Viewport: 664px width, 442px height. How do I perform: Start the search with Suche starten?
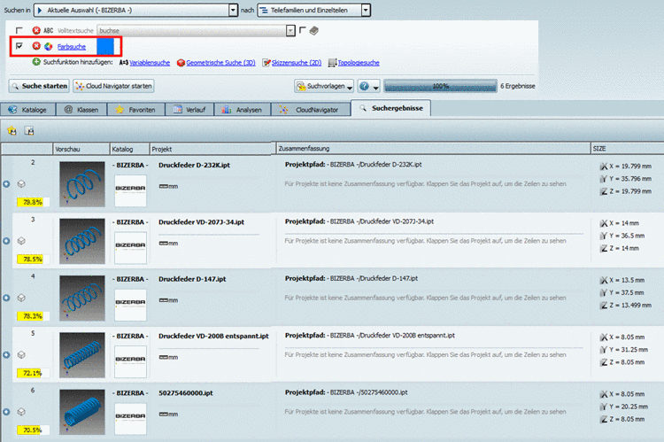tap(39, 86)
